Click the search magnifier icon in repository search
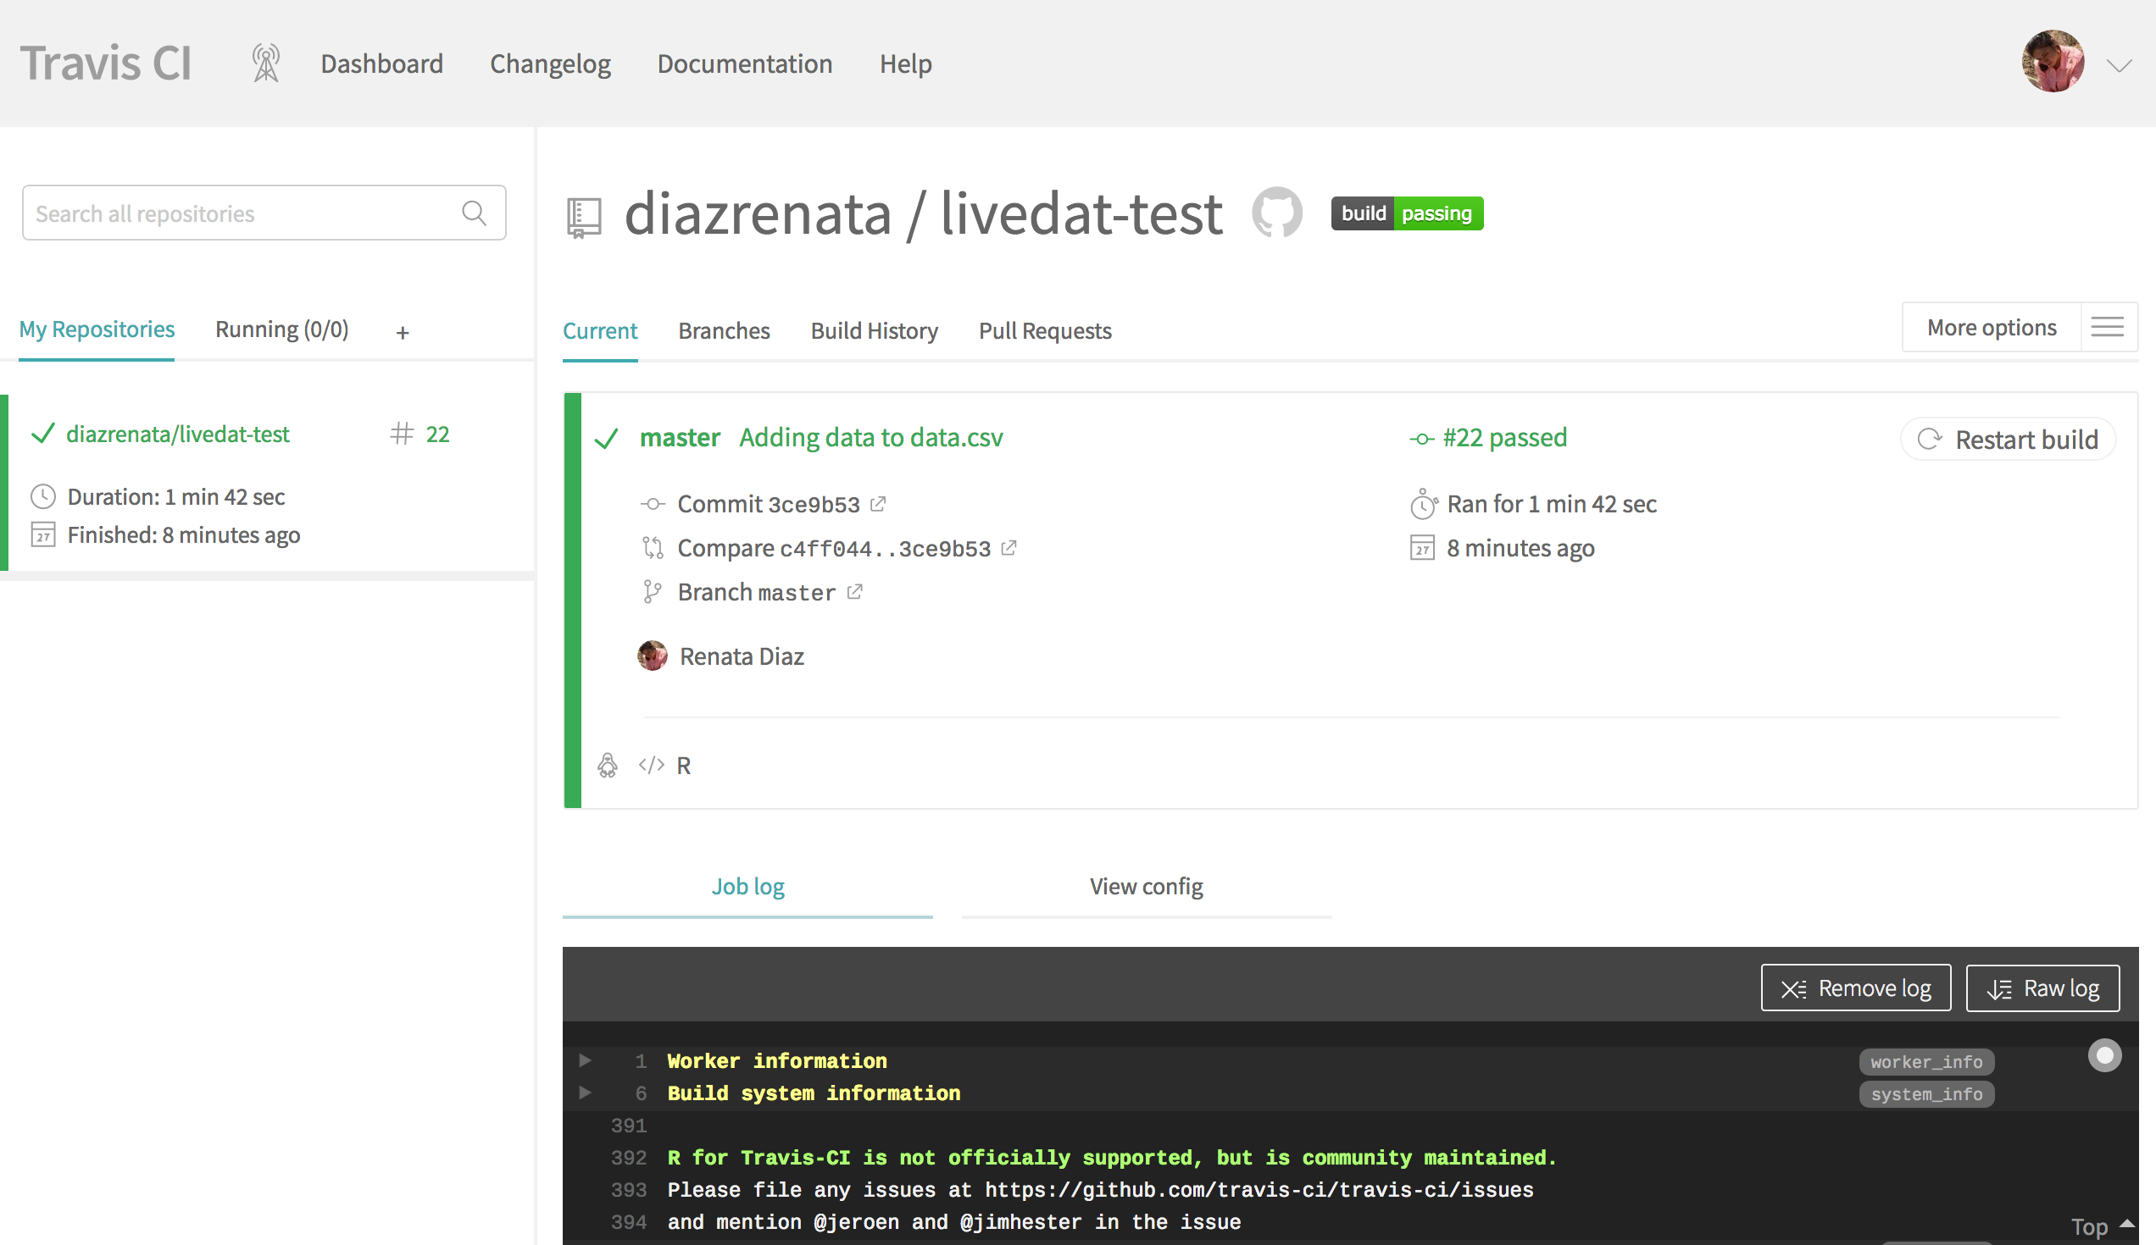Viewport: 2156px width, 1245px height. pos(474,213)
